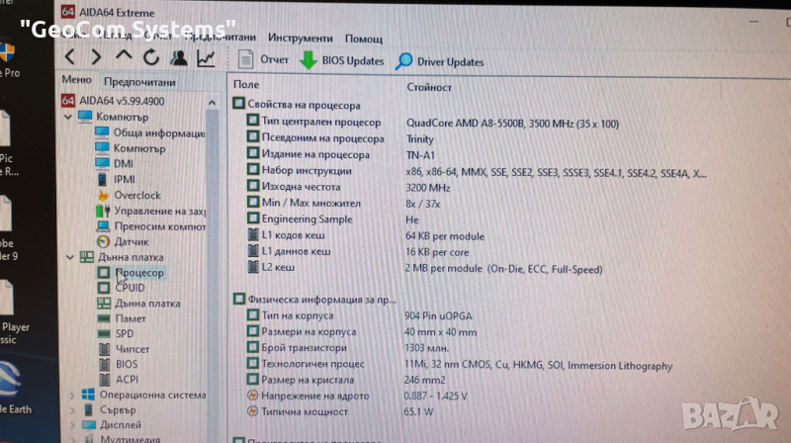Open the user management toolbar icon
This screenshot has width=791, height=443.
pos(179,58)
